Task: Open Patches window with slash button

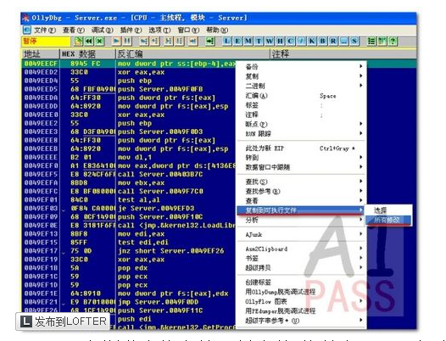Action: pyautogui.click(x=301, y=42)
